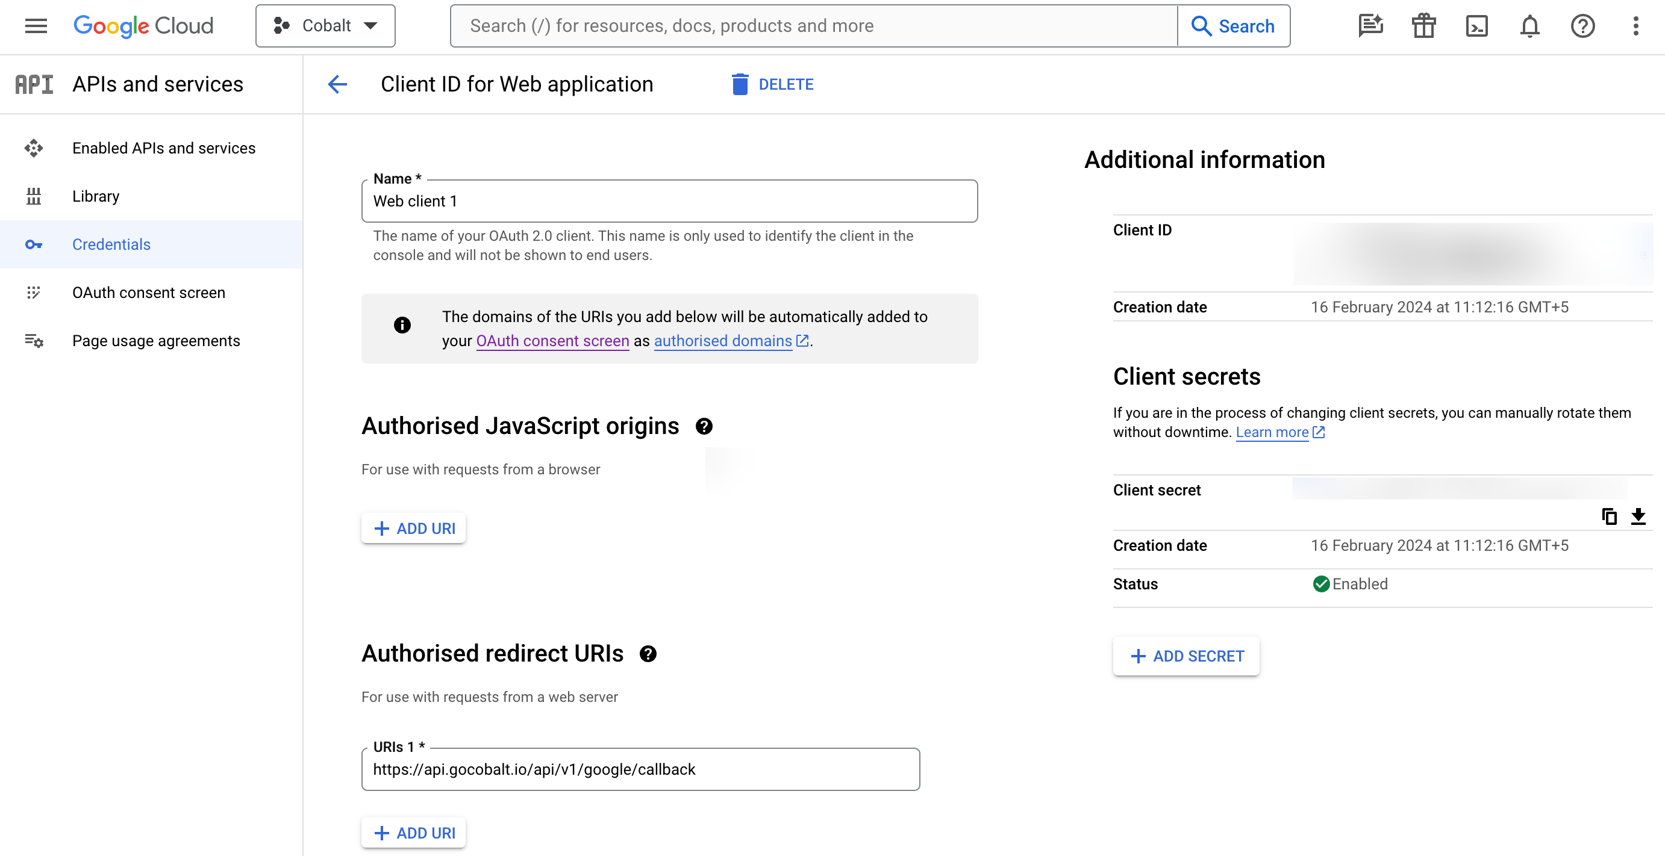Follow the authorised domains link
The height and width of the screenshot is (856, 1665).
723,341
